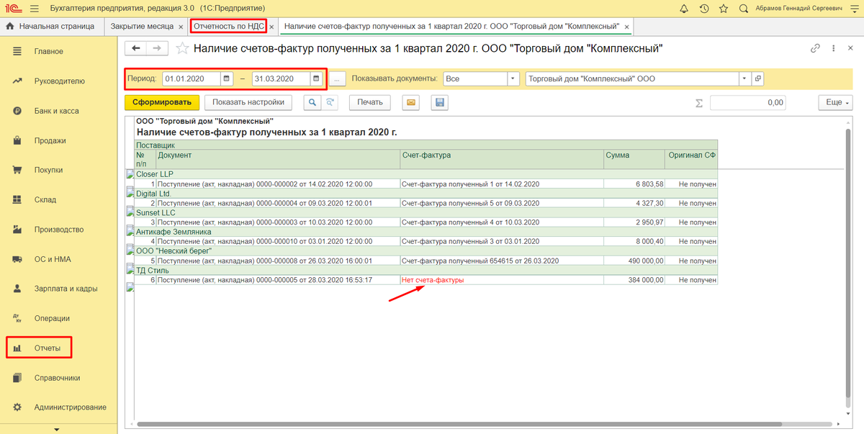Image resolution: width=864 pixels, height=434 pixels.
Task: Click the find next toolbar icon
Action: (x=330, y=103)
